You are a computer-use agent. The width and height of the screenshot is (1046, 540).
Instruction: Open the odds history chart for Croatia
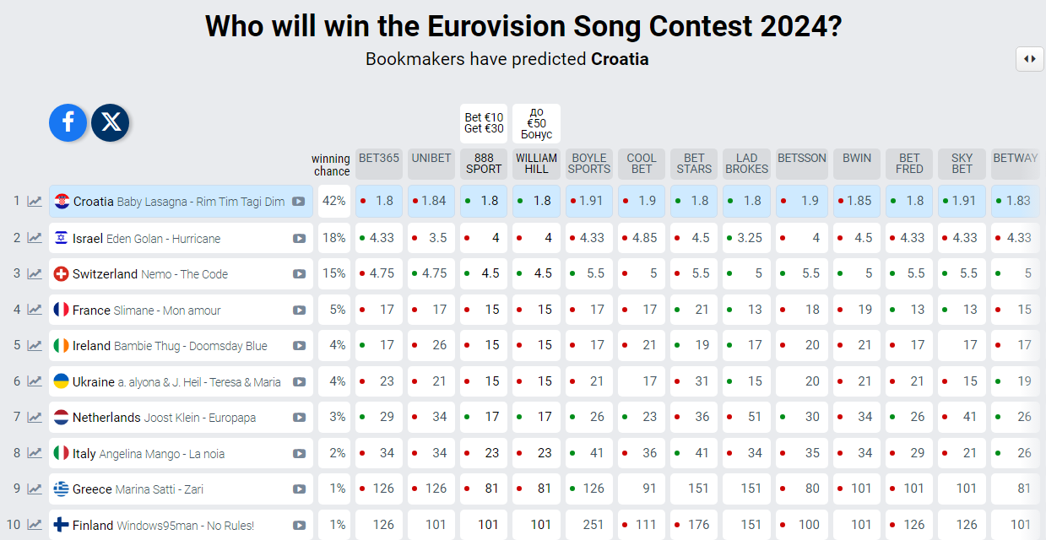click(x=35, y=202)
